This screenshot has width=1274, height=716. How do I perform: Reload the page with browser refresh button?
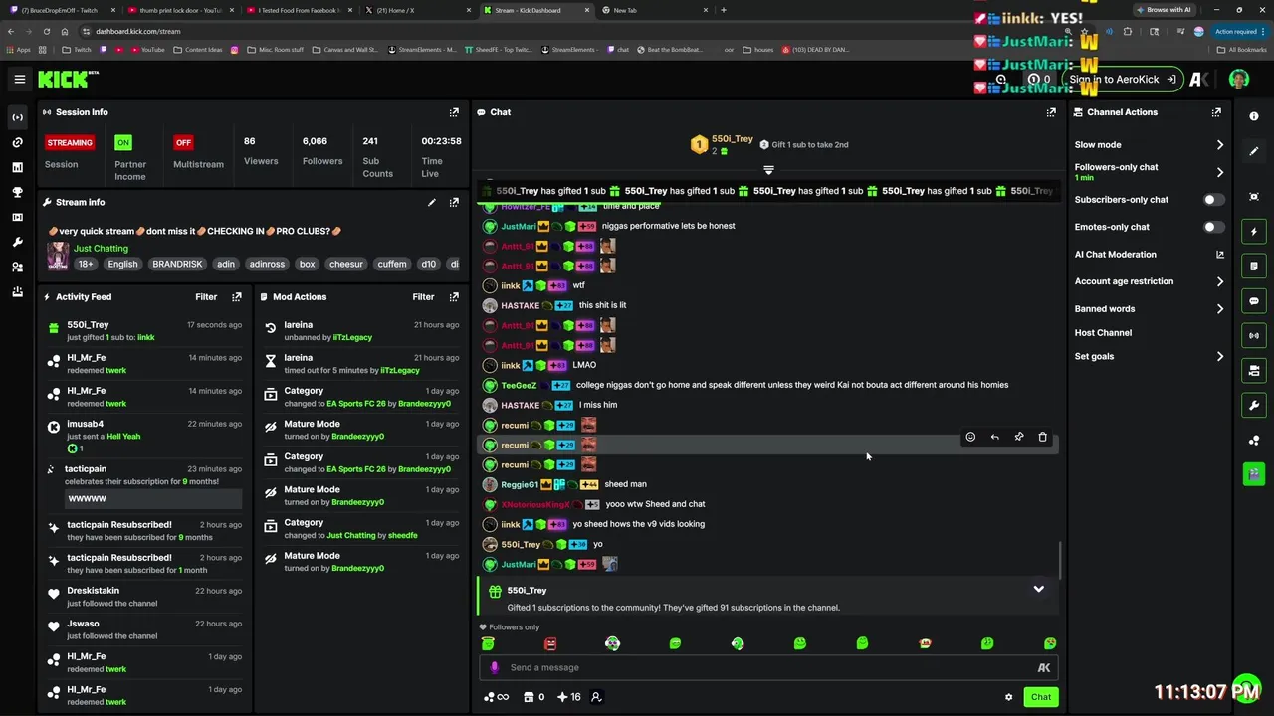tap(46, 31)
